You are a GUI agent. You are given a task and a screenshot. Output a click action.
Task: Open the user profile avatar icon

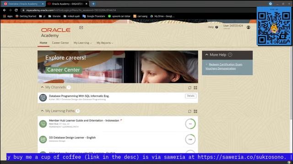[x=248, y=27]
